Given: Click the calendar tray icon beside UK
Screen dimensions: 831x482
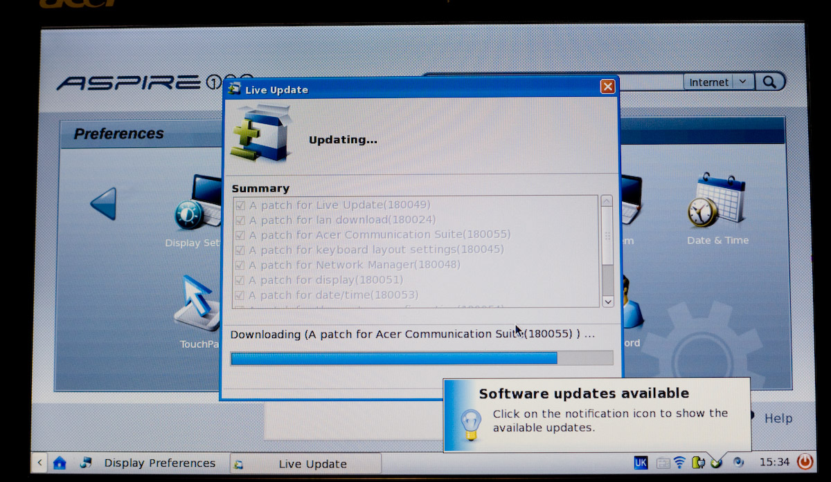Looking at the screenshot, I should point(663,463).
